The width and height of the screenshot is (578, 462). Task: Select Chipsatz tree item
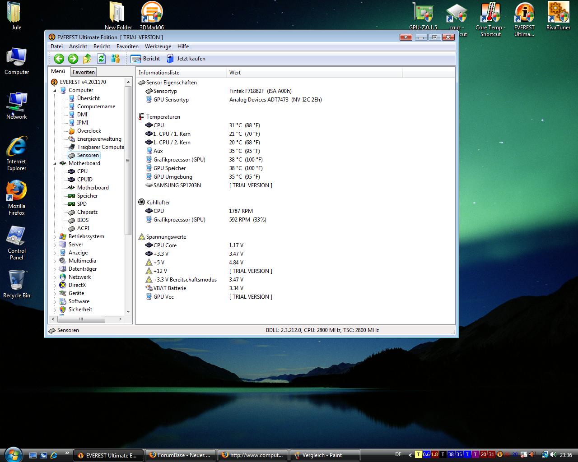pos(87,212)
